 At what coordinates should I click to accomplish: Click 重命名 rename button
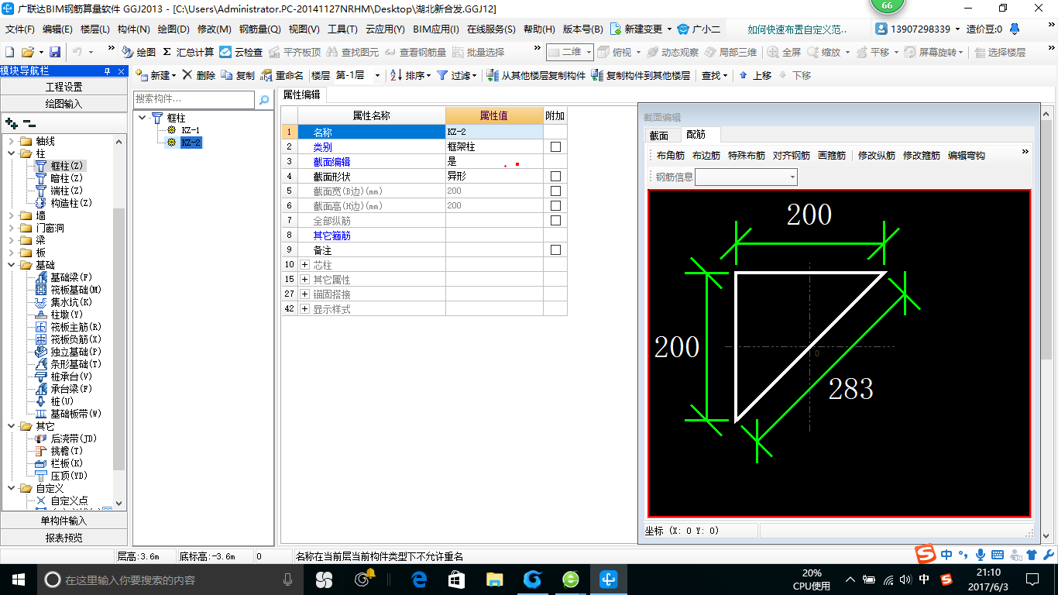click(x=283, y=75)
